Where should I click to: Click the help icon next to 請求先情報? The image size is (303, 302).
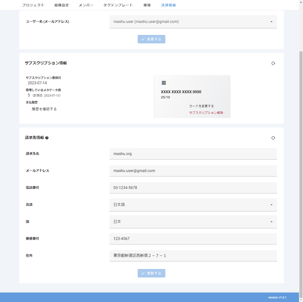point(47,138)
